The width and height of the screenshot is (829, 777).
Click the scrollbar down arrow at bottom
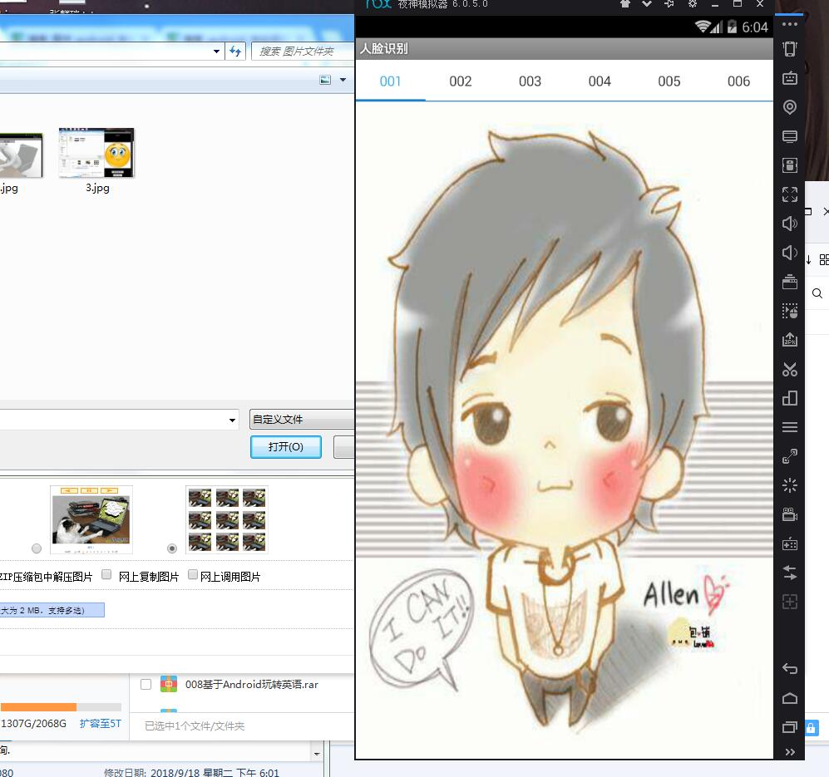(317, 754)
